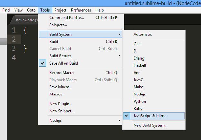This screenshot has height=140, width=201.
Task: Toggle Save All on Build option
Action: tap(64, 63)
